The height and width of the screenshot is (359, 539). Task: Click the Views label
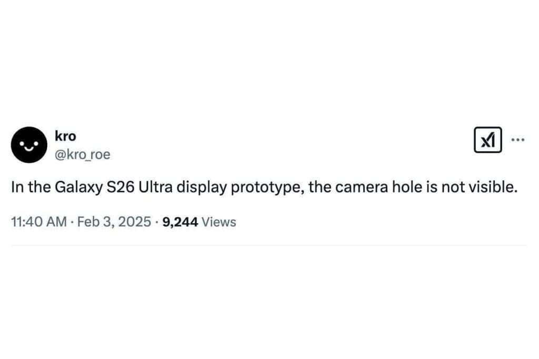pos(219,222)
